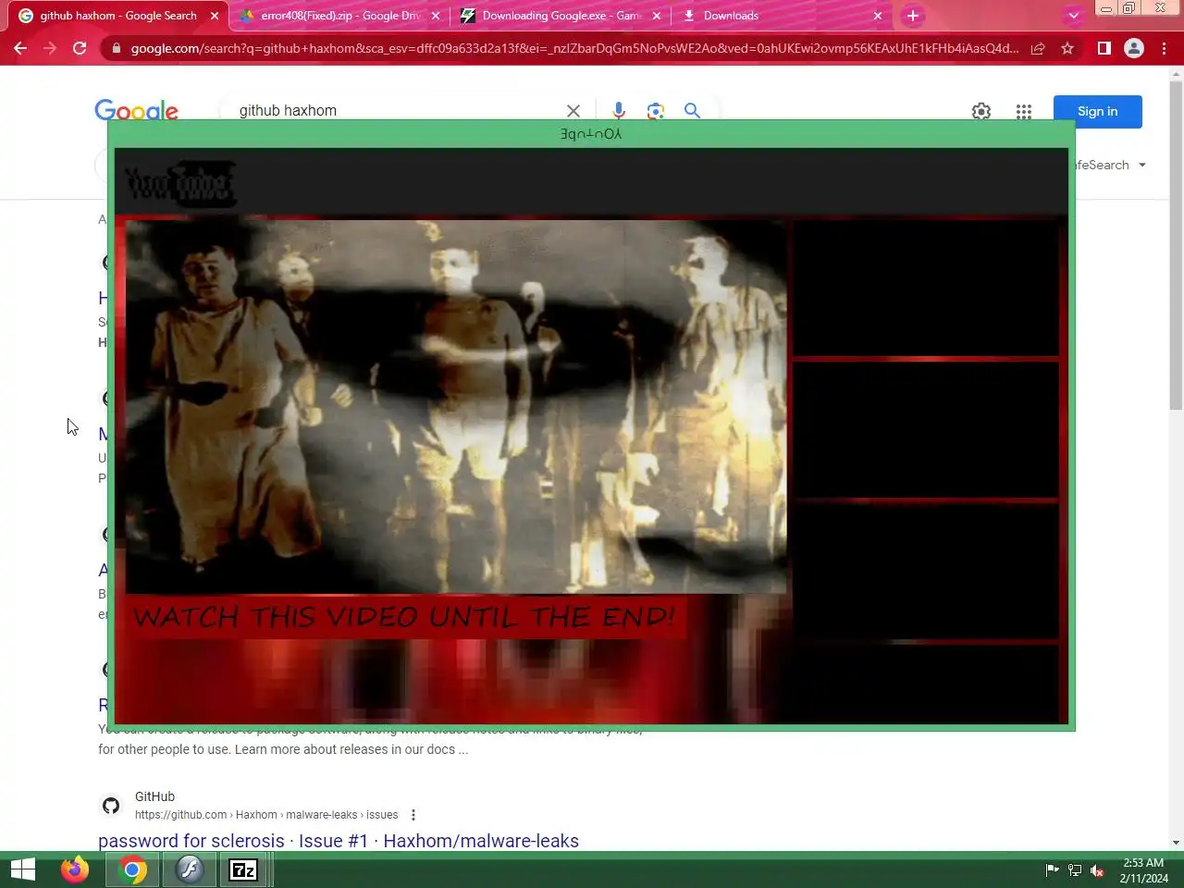
Task: Click the address bar URL
Action: [x=573, y=48]
